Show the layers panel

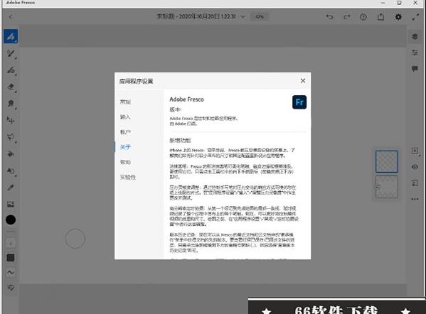click(415, 36)
